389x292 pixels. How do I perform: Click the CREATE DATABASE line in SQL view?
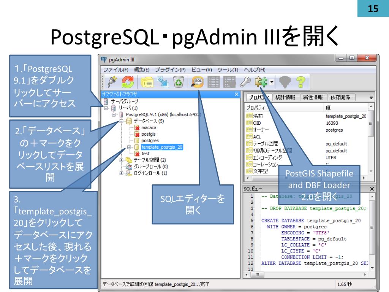click(x=311, y=221)
